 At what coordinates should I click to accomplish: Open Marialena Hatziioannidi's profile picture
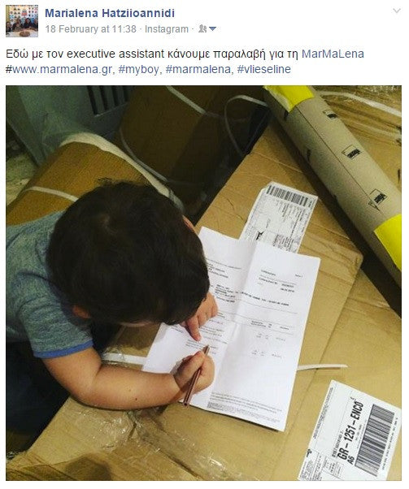coord(22,21)
